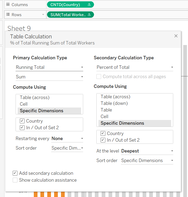The image size is (188, 197).
Task: Open the Percent of Total dropdown
Action: (135, 67)
